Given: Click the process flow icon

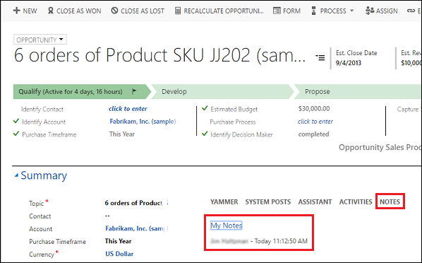Looking at the screenshot, I should coord(313,11).
